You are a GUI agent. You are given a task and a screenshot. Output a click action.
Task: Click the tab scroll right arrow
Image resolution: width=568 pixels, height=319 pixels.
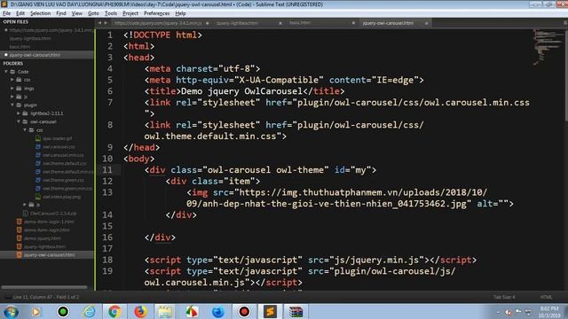coord(106,23)
